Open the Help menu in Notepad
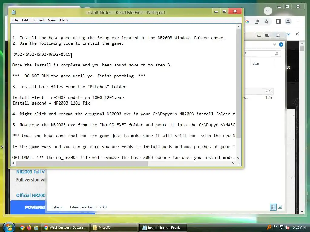The height and width of the screenshot is (232, 310). 64,20
